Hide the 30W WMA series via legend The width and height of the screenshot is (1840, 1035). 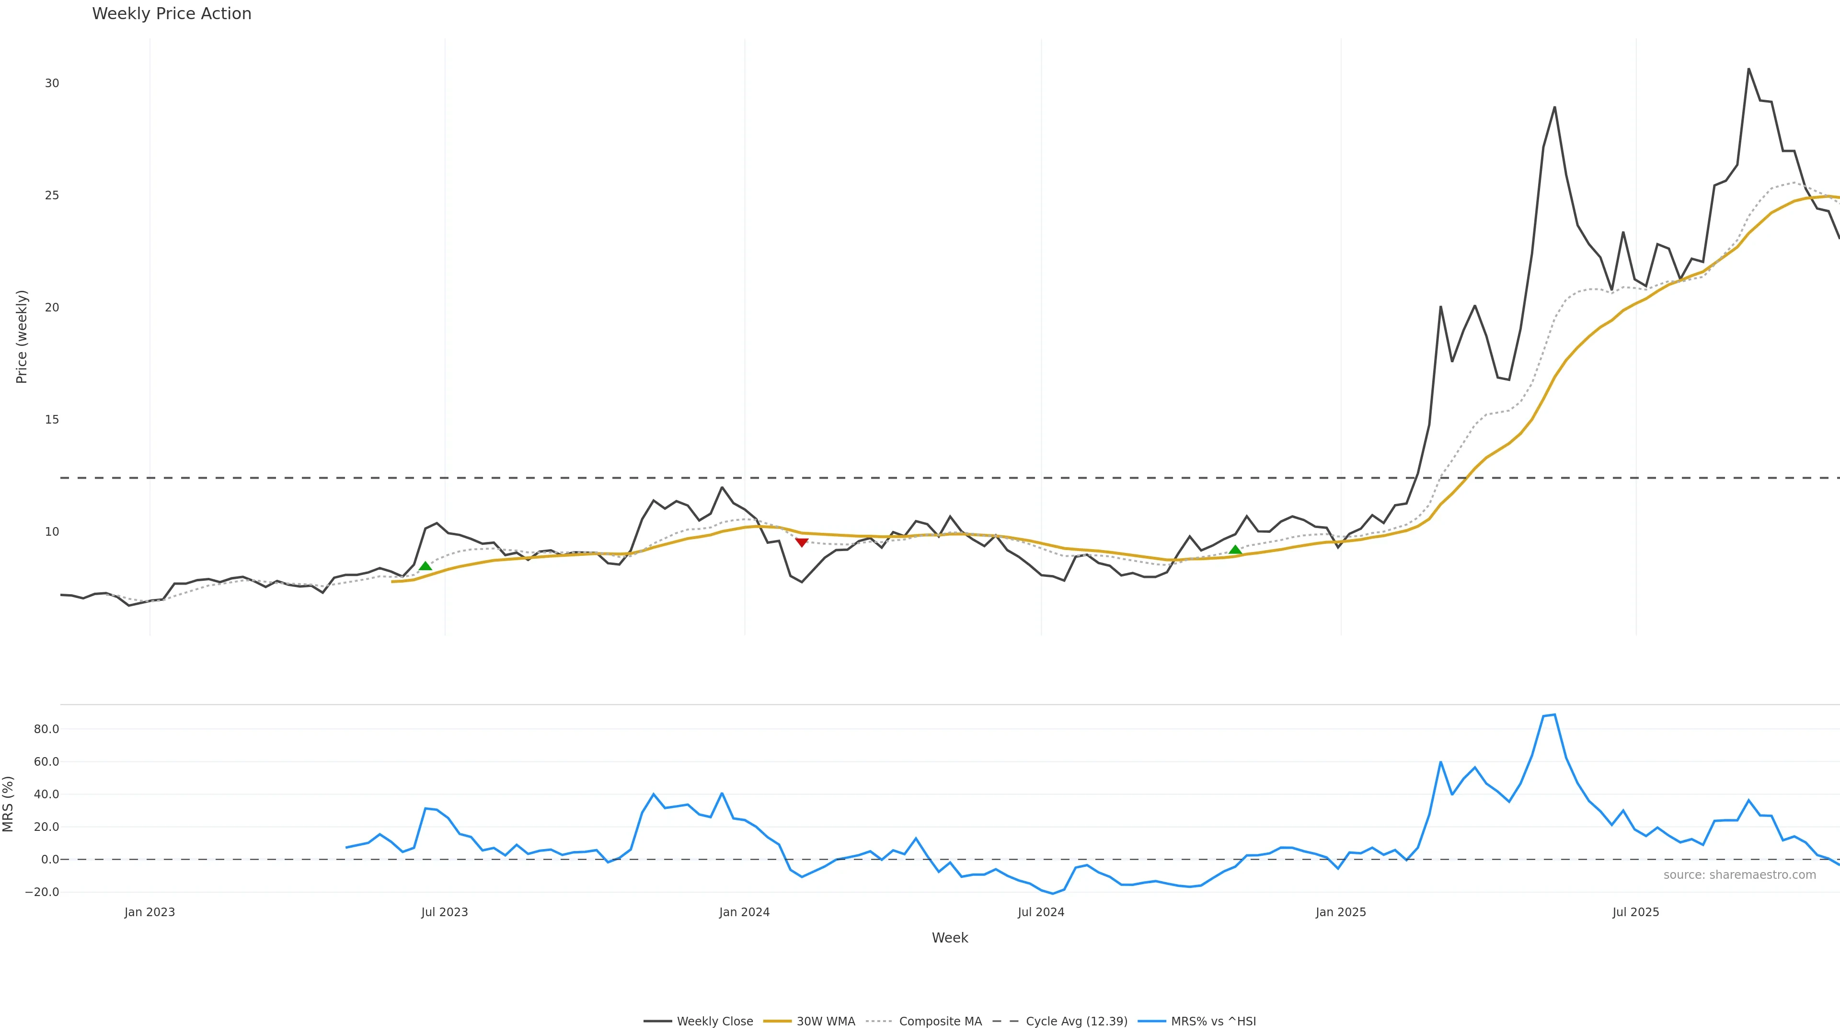pos(825,1022)
